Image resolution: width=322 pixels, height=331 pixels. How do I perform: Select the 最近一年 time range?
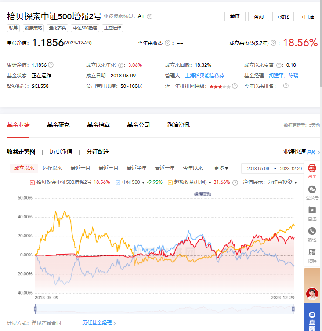click(x=165, y=168)
